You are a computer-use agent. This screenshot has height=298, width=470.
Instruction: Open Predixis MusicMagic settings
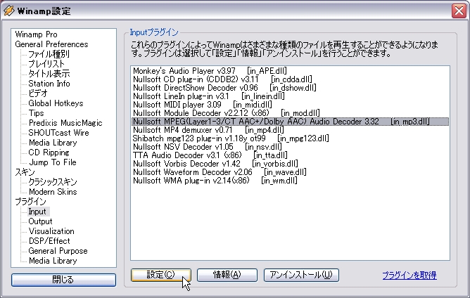65,123
